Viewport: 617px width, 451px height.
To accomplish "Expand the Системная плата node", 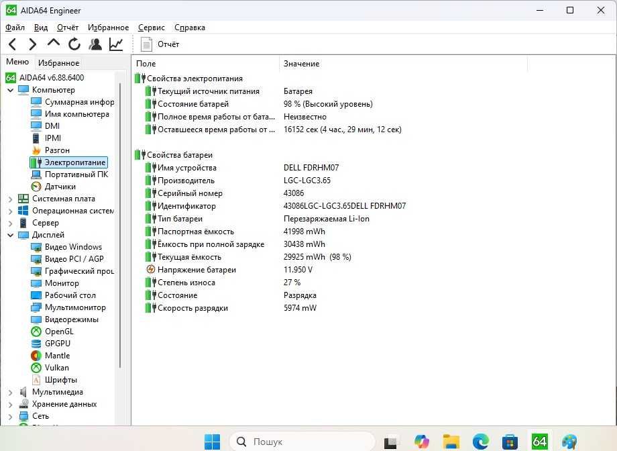I will click(11, 199).
